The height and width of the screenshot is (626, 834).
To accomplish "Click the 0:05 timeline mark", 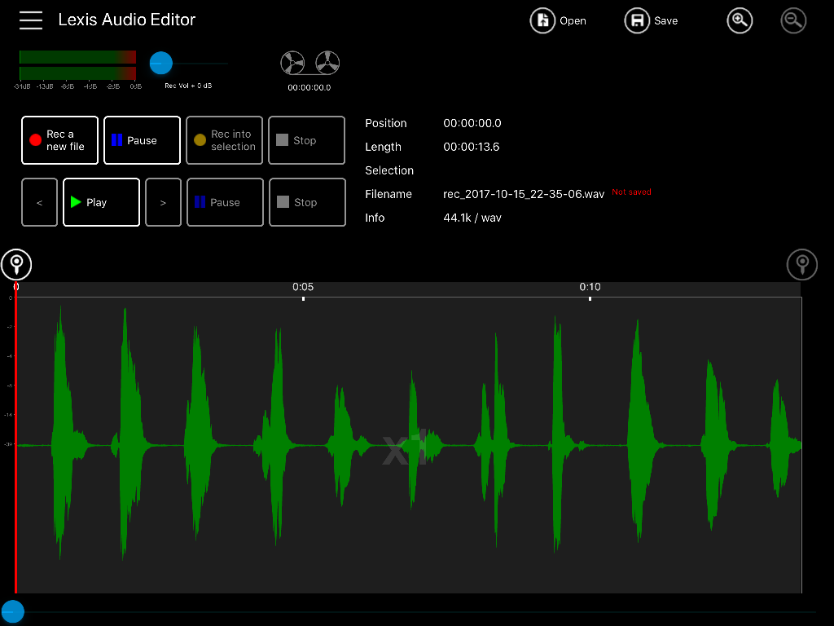I will 303,287.
